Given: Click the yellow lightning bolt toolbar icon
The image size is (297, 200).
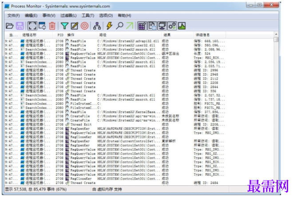Looking at the screenshot, I should tap(109, 26).
